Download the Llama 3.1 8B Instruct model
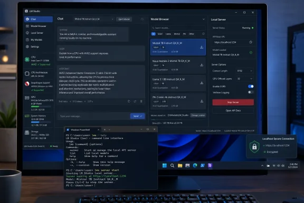This screenshot has height=203, width=304. click(x=202, y=83)
